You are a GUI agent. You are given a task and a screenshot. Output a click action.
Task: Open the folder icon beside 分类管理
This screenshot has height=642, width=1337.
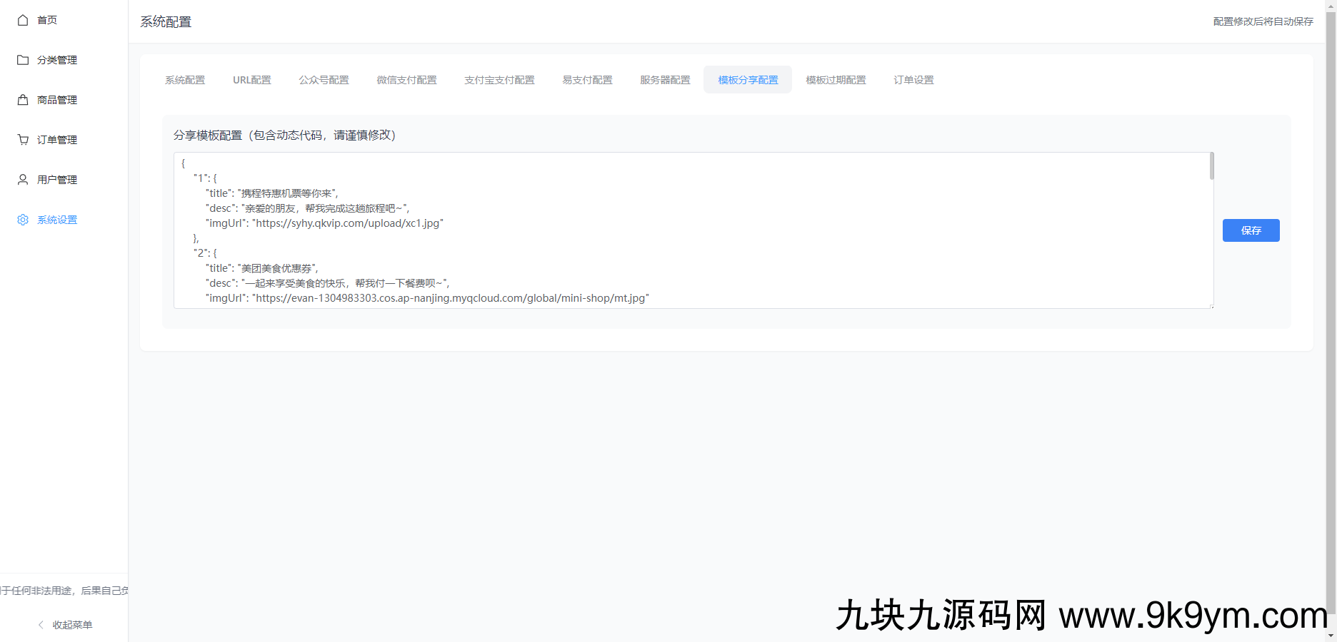pos(22,60)
